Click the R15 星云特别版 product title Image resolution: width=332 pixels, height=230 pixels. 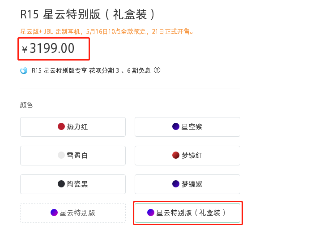[x=88, y=14]
